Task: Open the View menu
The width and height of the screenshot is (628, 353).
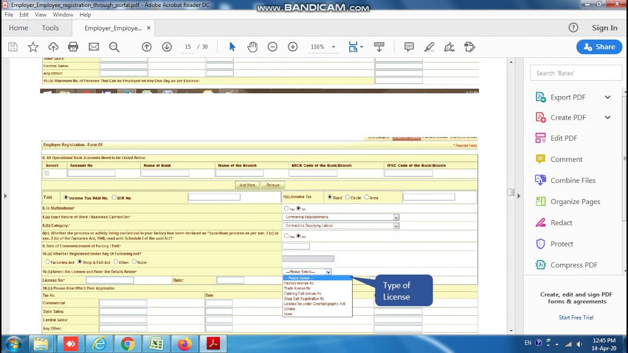Action: point(41,15)
